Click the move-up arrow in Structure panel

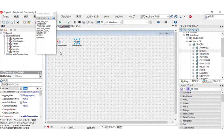[11, 30]
